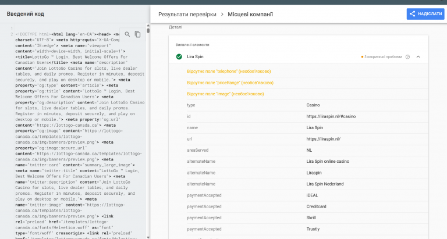Click the help icon beside non-critical issues
The image size is (447, 239).
[x=407, y=57]
